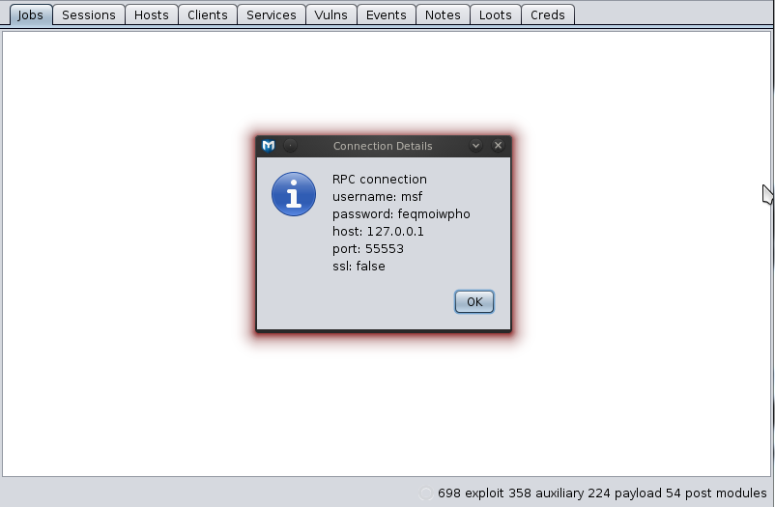The width and height of the screenshot is (775, 507).
Task: Open the Events tab
Action: [386, 14]
